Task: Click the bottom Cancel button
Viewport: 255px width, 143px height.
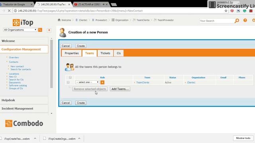Action: 66,103
